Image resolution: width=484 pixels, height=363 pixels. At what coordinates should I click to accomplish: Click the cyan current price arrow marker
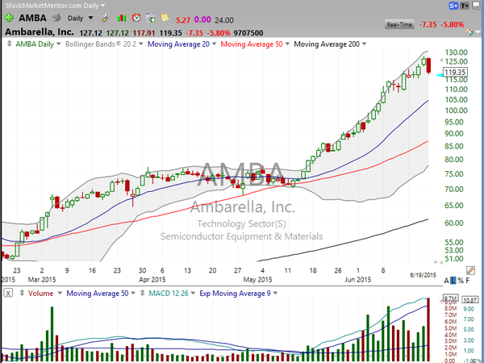(440, 75)
